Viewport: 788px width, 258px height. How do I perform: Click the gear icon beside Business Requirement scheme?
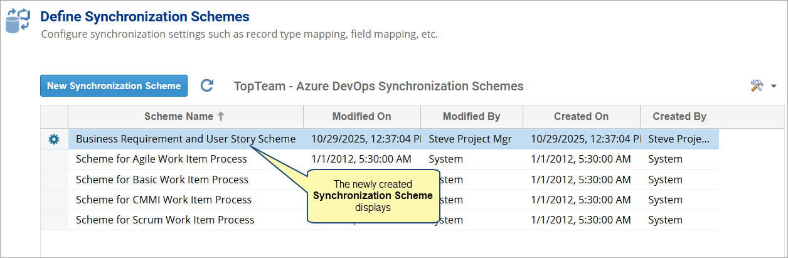click(x=54, y=139)
